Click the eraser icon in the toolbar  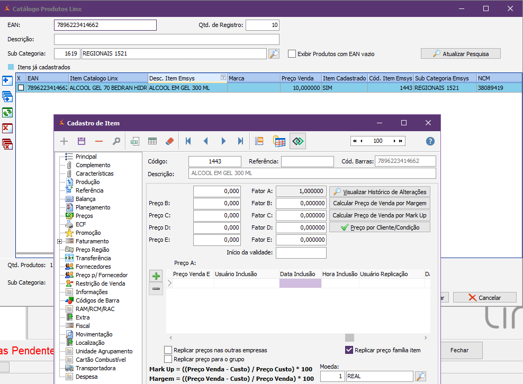coord(169,141)
